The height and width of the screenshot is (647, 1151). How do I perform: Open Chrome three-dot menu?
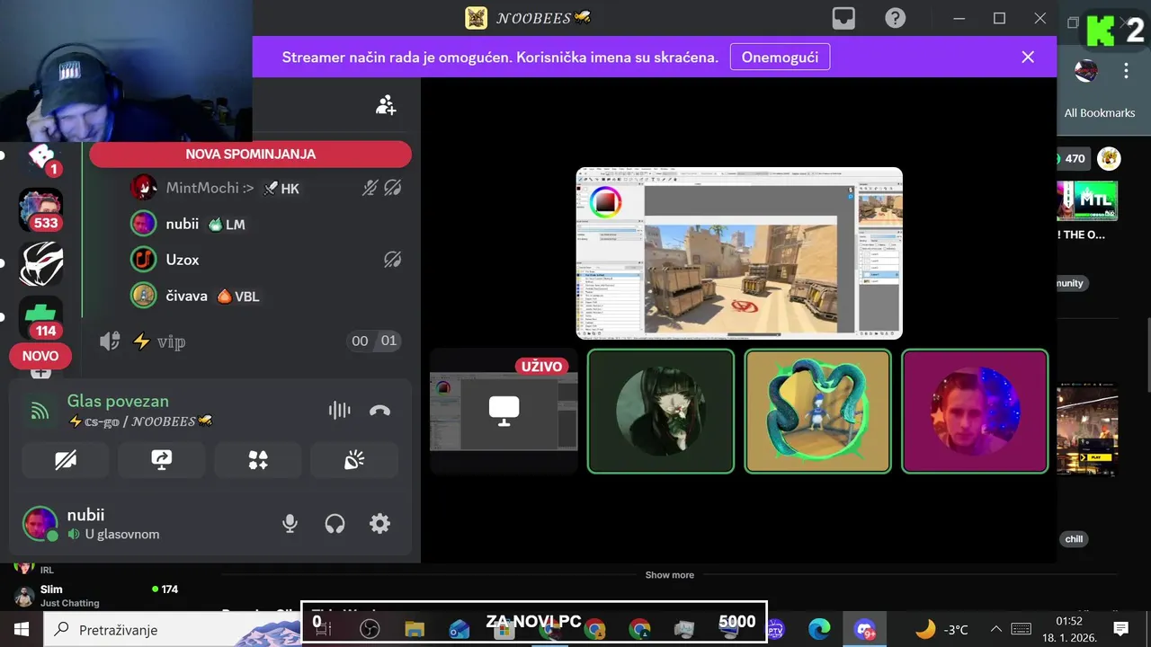[1126, 70]
